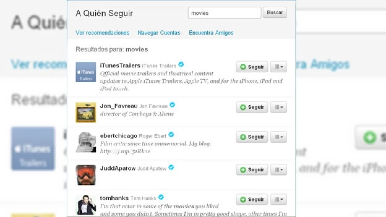Viewport: 386px width, 217px height.
Task: Open the Ver recomendaciones tab
Action: [102, 32]
